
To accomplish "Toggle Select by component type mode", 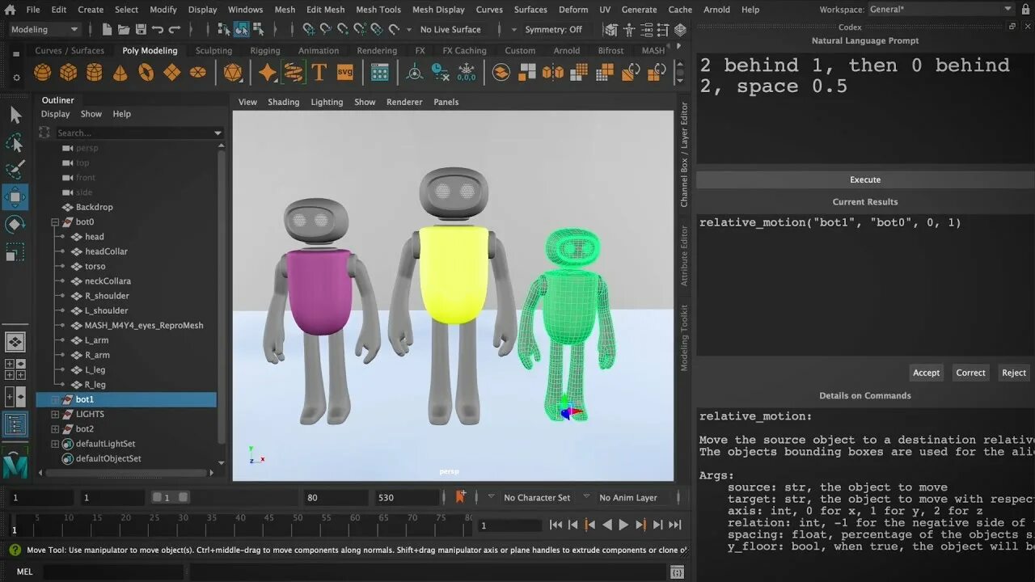I will point(258,29).
